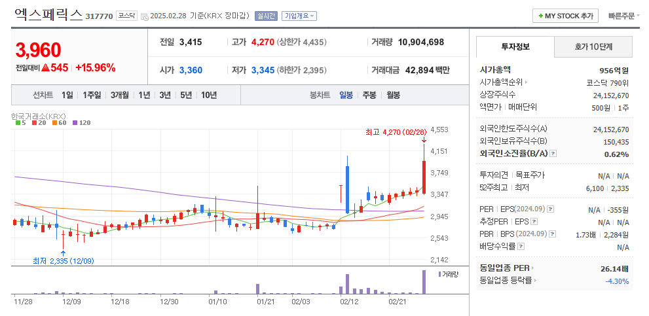Image resolution: width=649 pixels, height=316 pixels.
Task: Click the change rate +15.96%
Action: pyautogui.click(x=95, y=68)
